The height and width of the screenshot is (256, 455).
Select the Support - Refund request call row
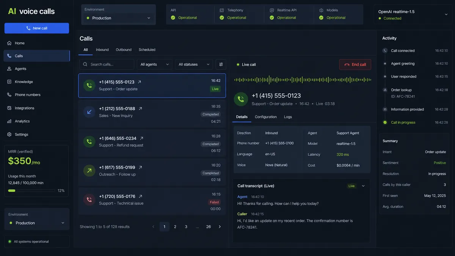[152, 143]
